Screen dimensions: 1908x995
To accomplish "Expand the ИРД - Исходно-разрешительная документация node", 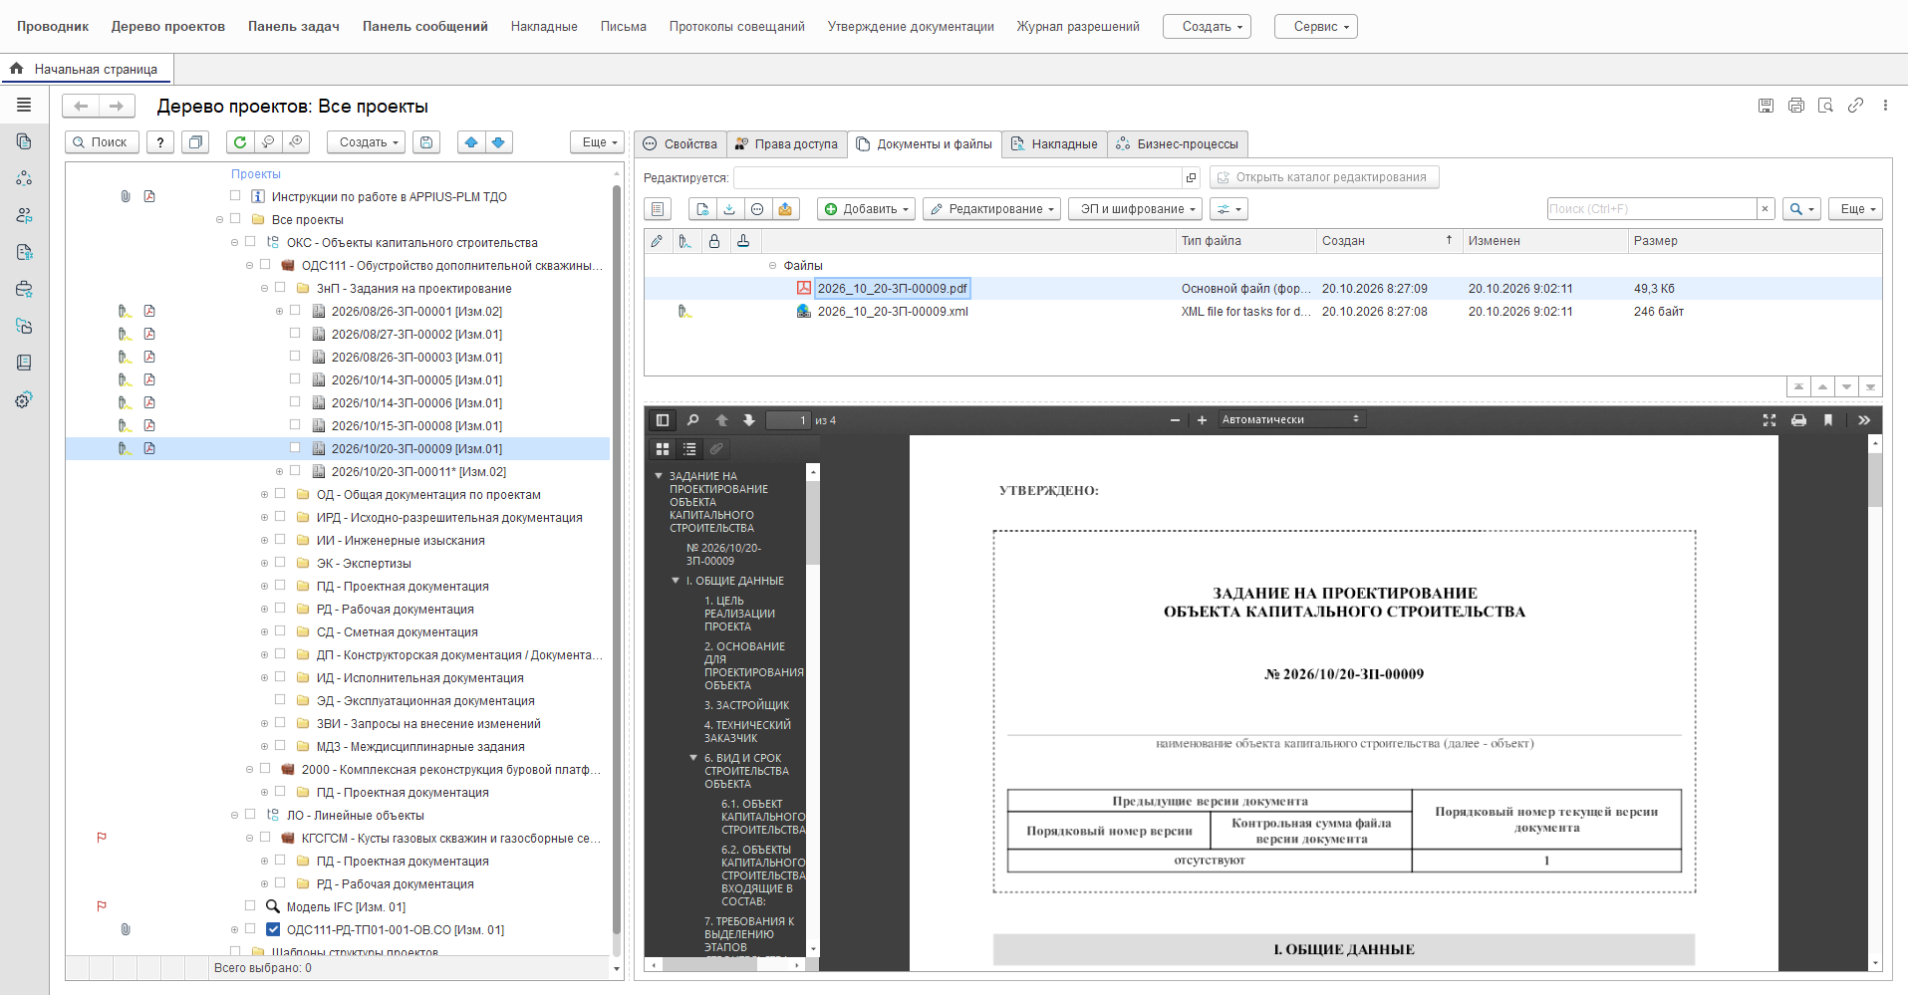I will tap(264, 518).
